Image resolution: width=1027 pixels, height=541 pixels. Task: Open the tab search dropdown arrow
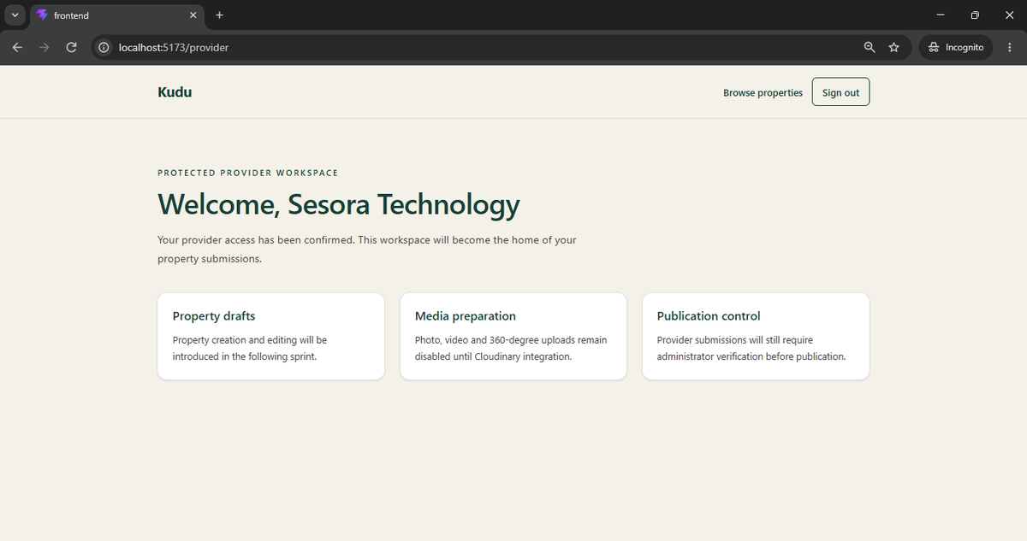[x=15, y=15]
